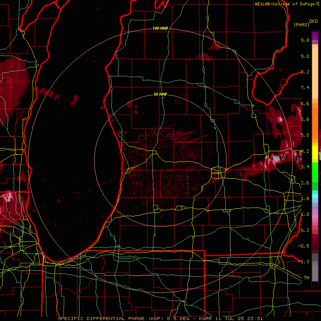Click the 6.6 value on the scale

pos(305,103)
